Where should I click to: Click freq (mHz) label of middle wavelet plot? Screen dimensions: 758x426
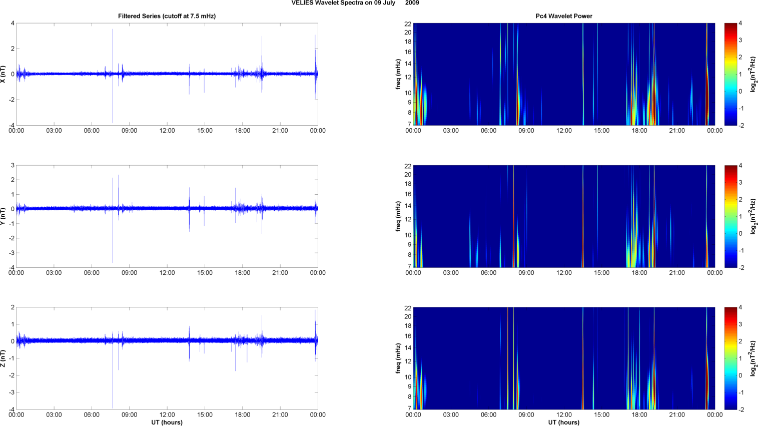(x=398, y=216)
